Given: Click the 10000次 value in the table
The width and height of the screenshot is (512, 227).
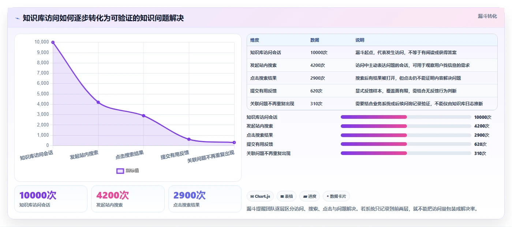Looking at the screenshot, I should (319, 53).
